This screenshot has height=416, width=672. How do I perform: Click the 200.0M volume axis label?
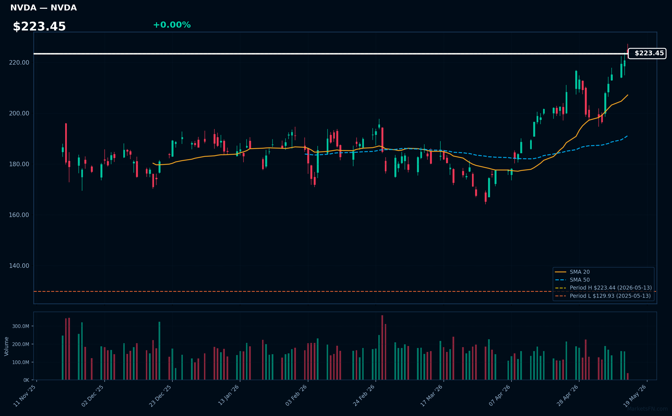(x=21, y=344)
